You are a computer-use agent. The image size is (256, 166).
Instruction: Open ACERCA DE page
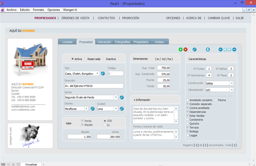tap(194, 18)
